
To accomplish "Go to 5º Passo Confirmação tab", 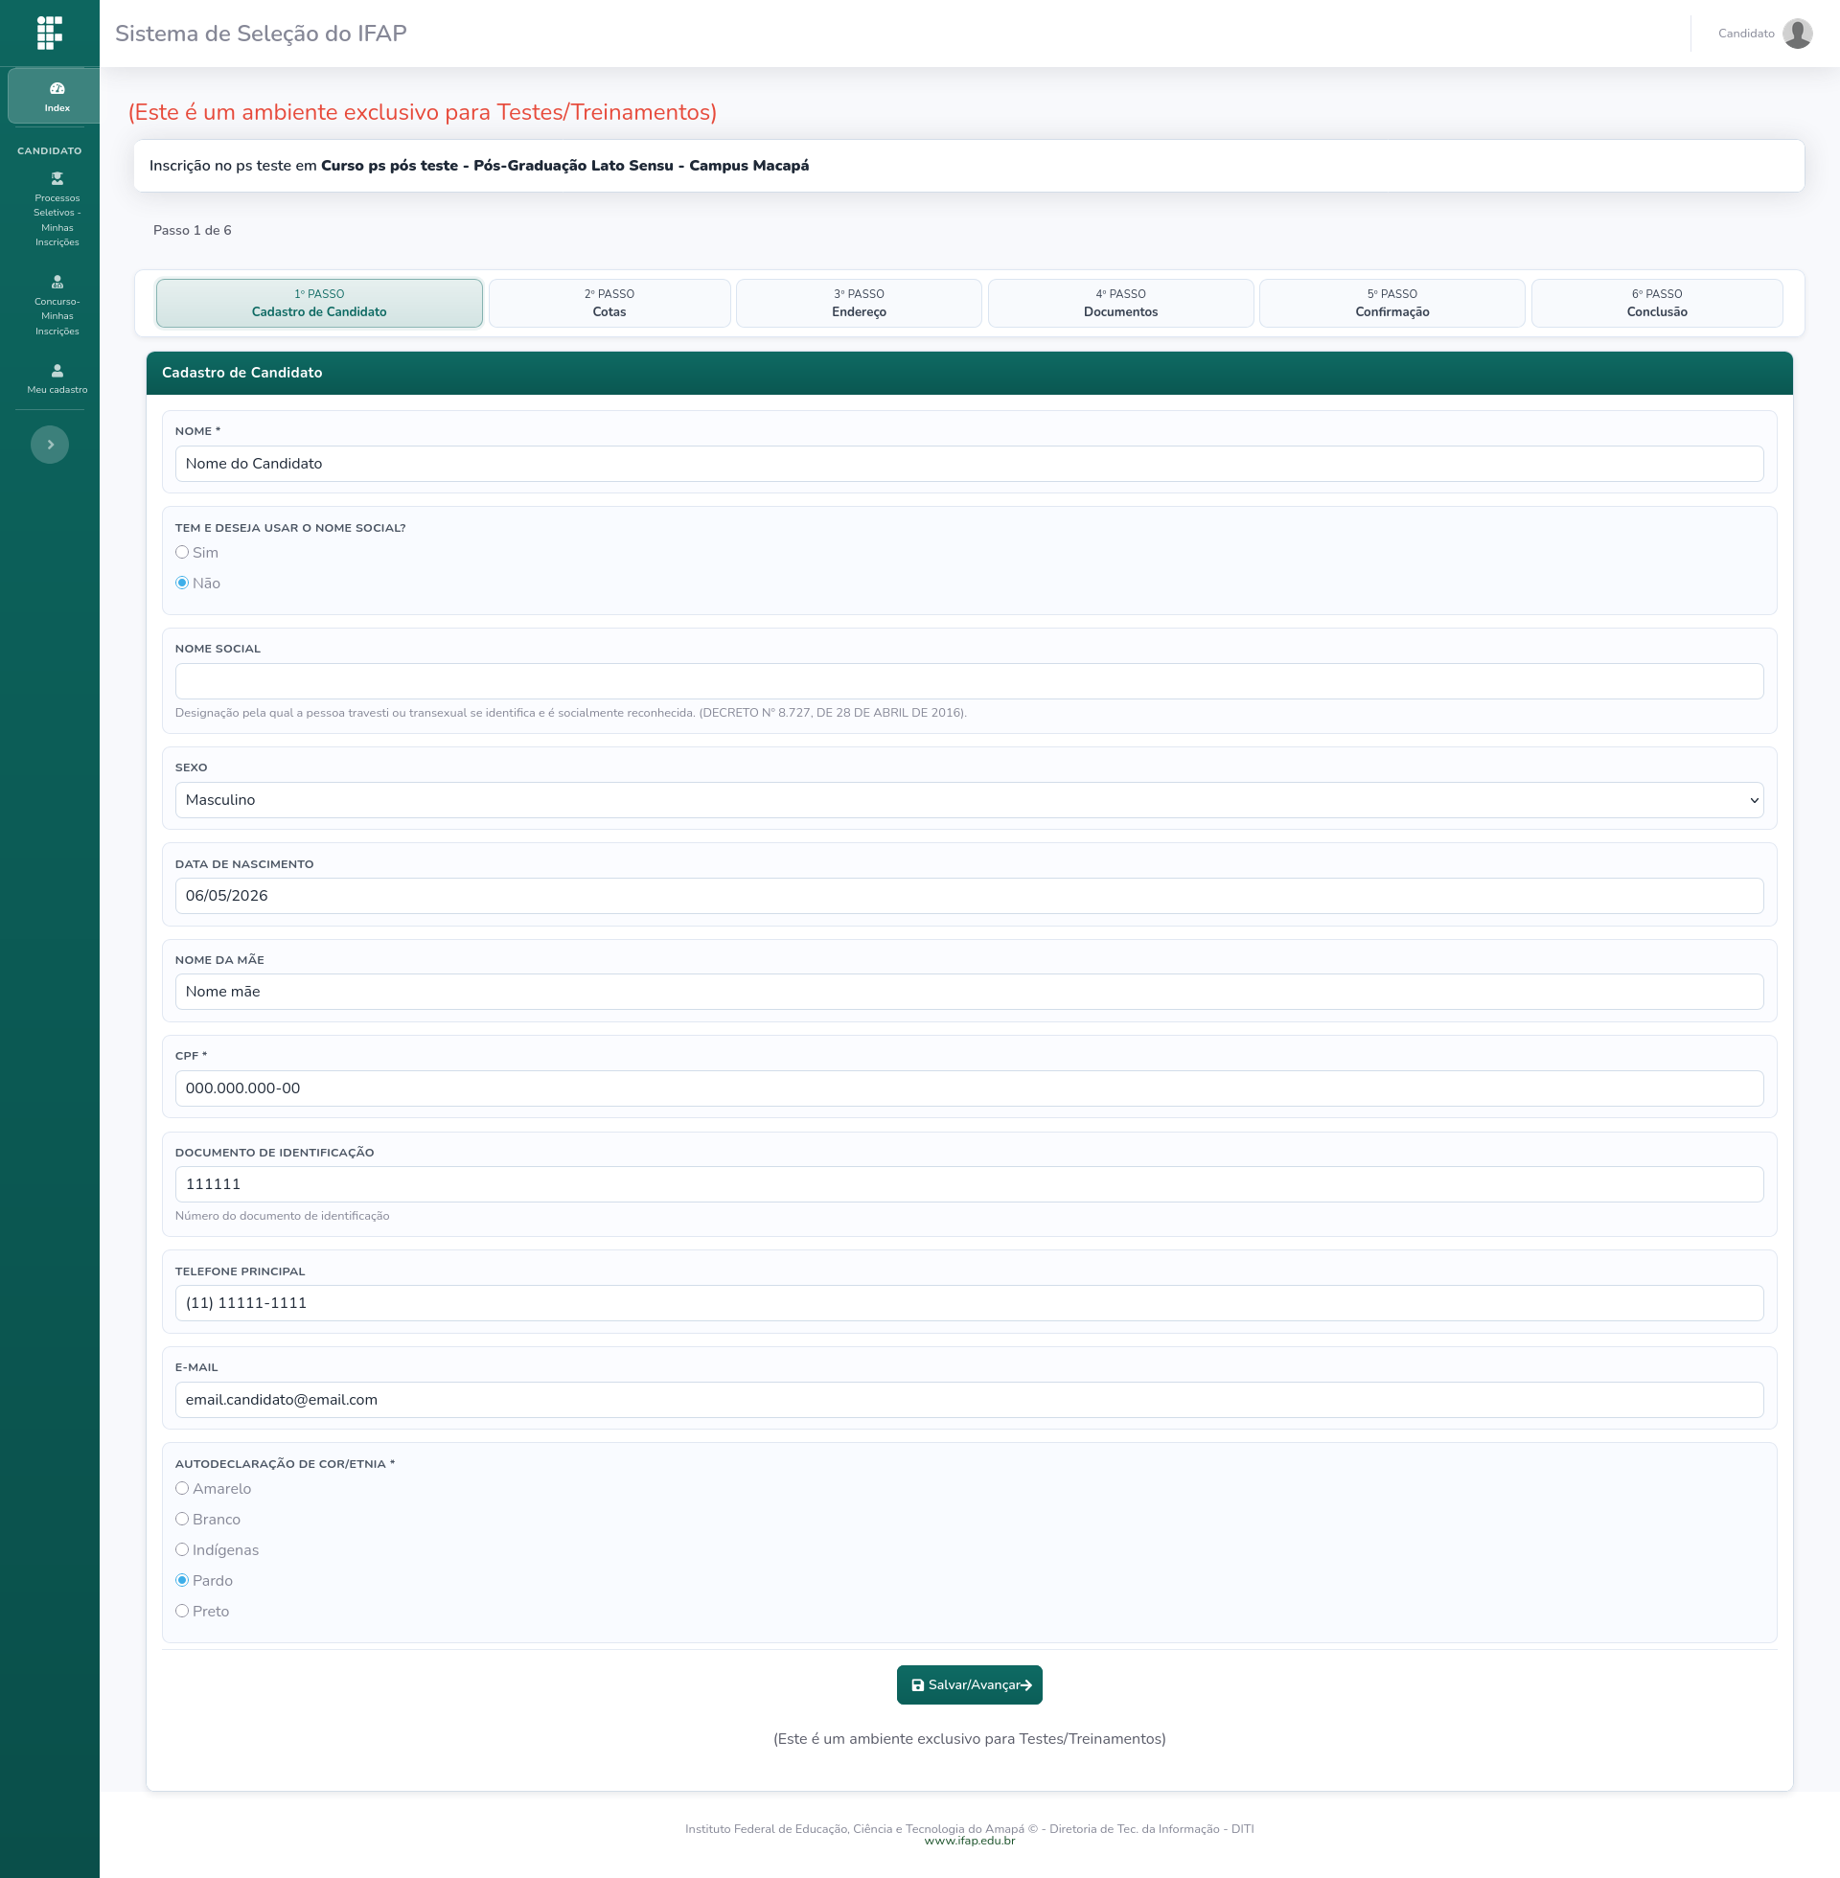I will coord(1392,304).
